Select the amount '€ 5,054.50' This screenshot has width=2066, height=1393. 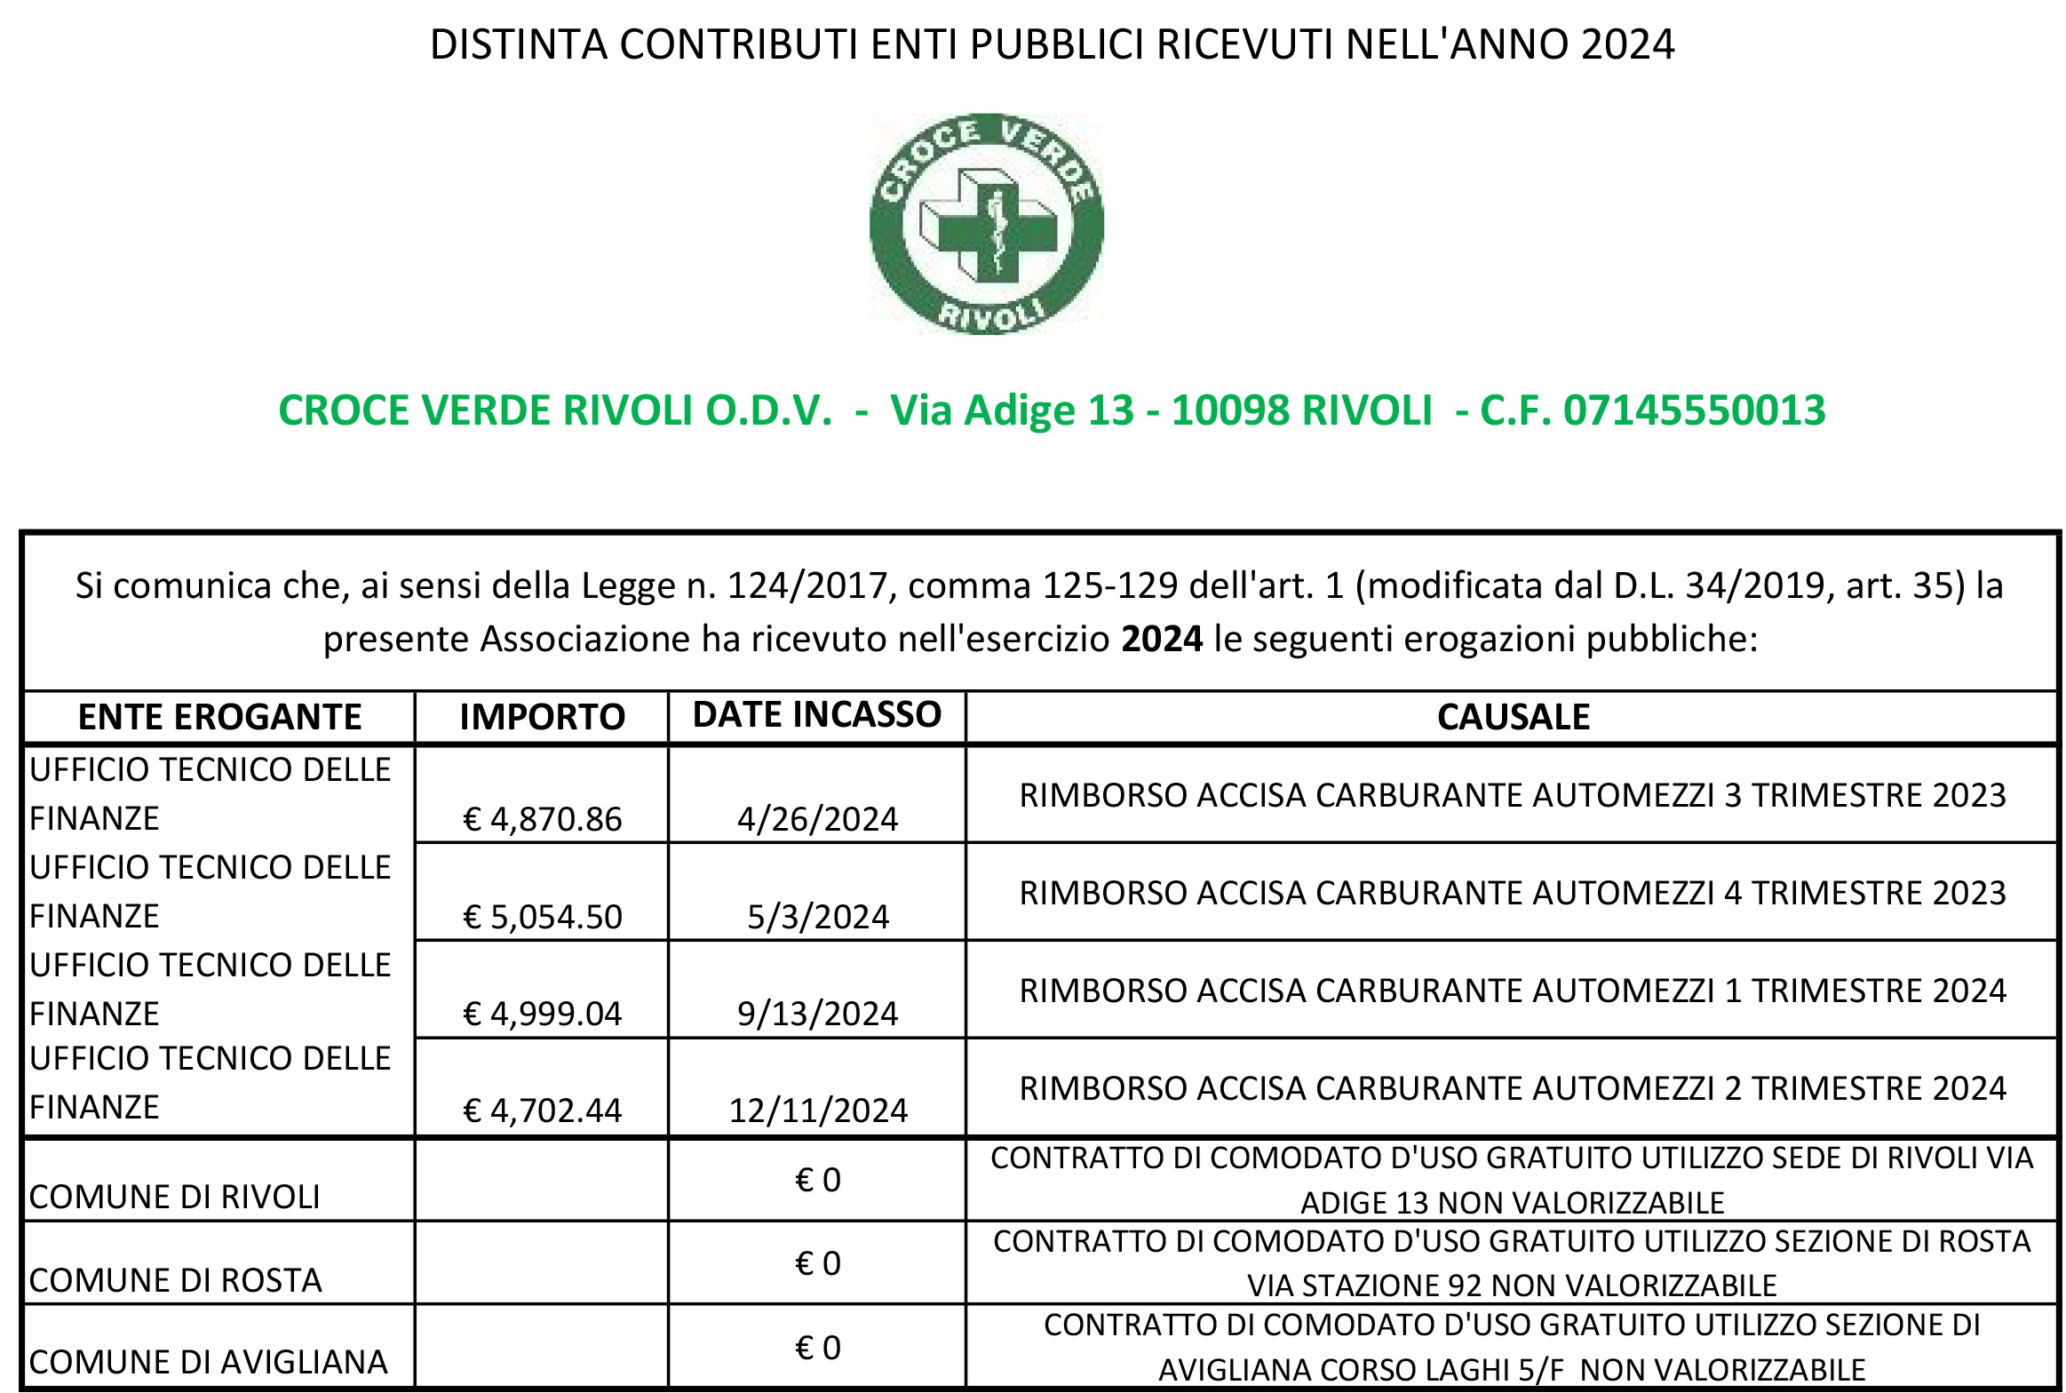pos(543,917)
